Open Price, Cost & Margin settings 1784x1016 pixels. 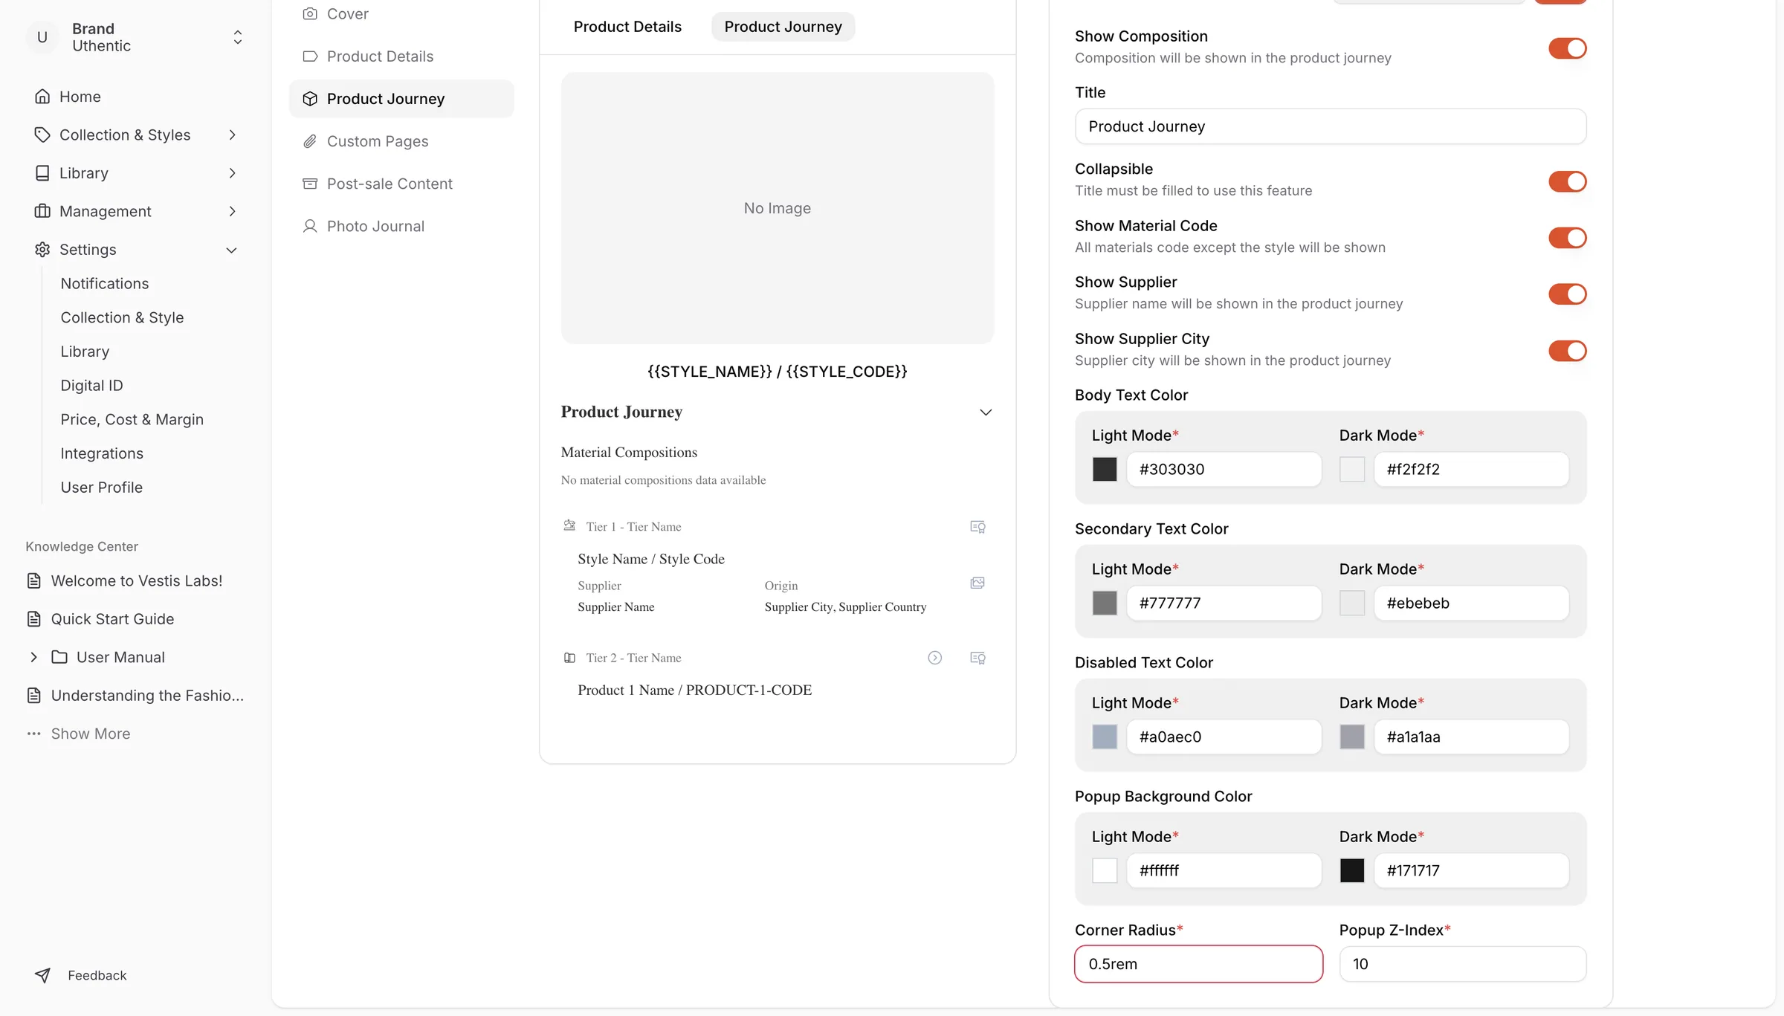pos(132,419)
